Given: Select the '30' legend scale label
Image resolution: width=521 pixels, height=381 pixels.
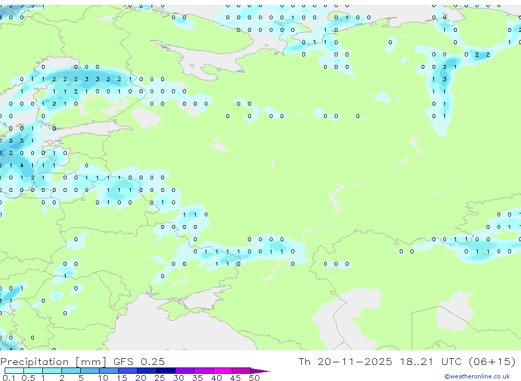Looking at the screenshot, I should [x=179, y=378].
